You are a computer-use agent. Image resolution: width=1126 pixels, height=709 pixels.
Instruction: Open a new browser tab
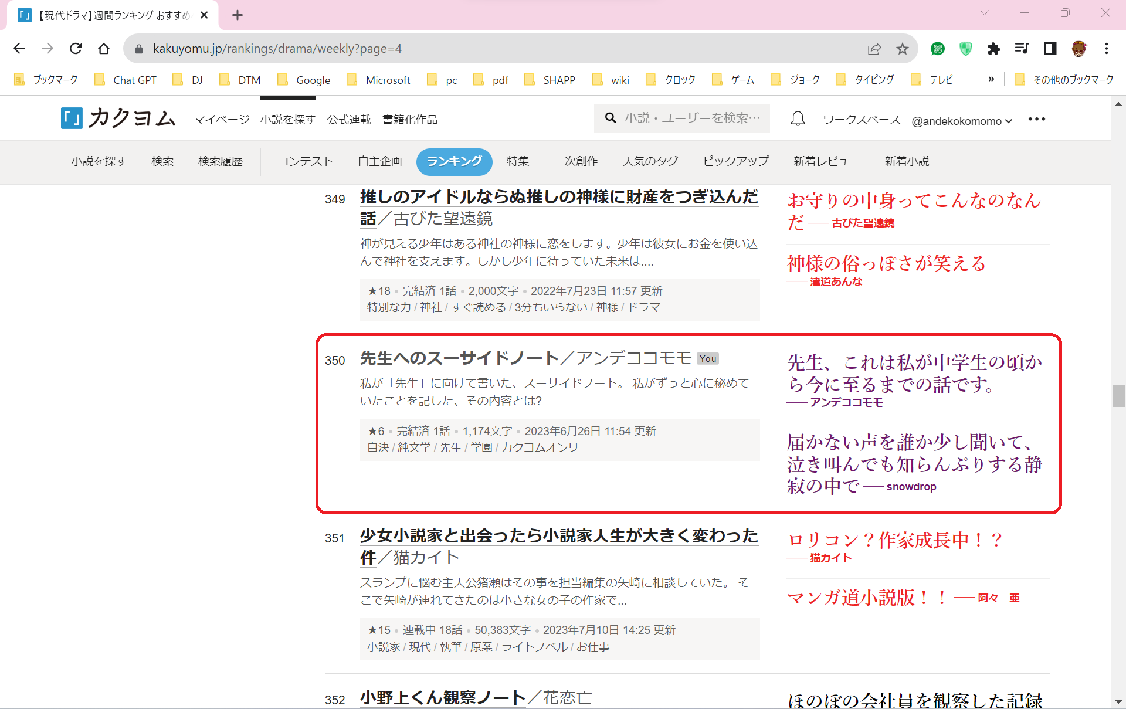click(x=237, y=15)
